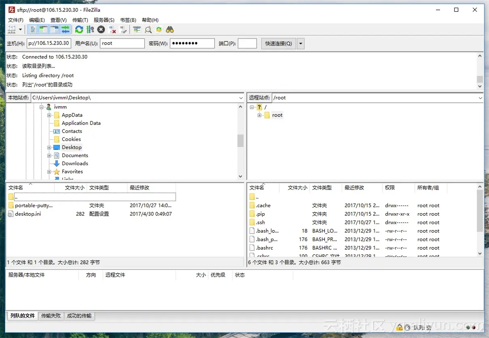Toggle synchronized browsing icon

point(159,29)
